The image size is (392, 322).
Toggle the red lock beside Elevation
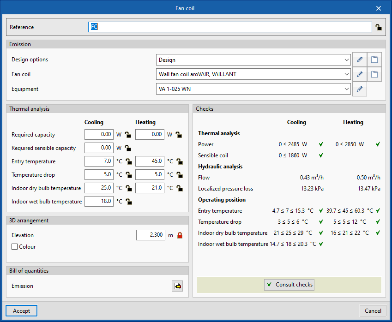coord(180,235)
